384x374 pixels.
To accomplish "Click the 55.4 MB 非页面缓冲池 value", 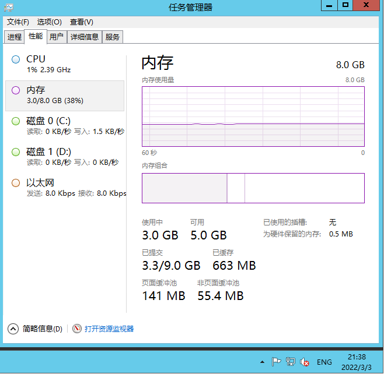I will (x=221, y=296).
